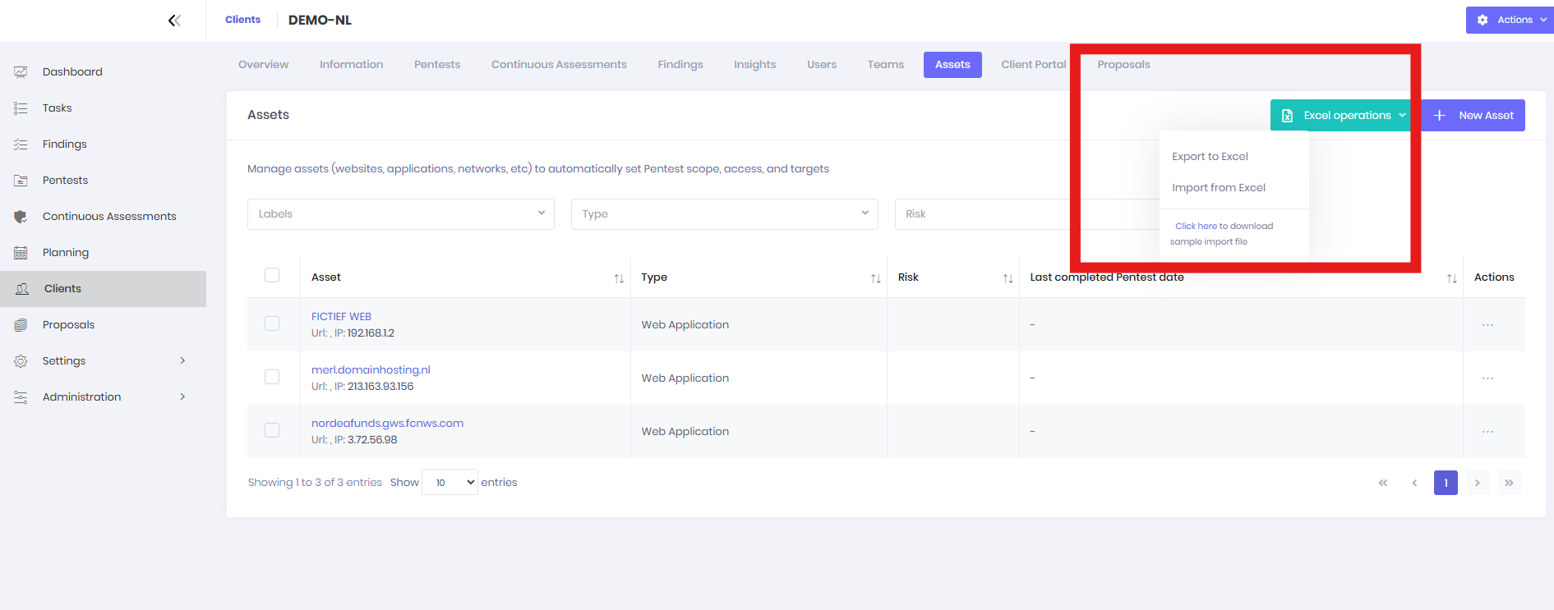Open Tasks via its list icon
1554x610 pixels.
point(21,108)
